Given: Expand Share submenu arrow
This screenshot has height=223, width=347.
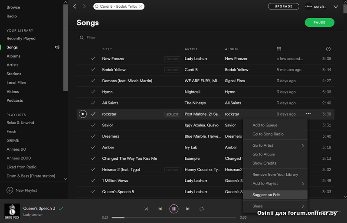Looking at the screenshot, I should [303, 206].
